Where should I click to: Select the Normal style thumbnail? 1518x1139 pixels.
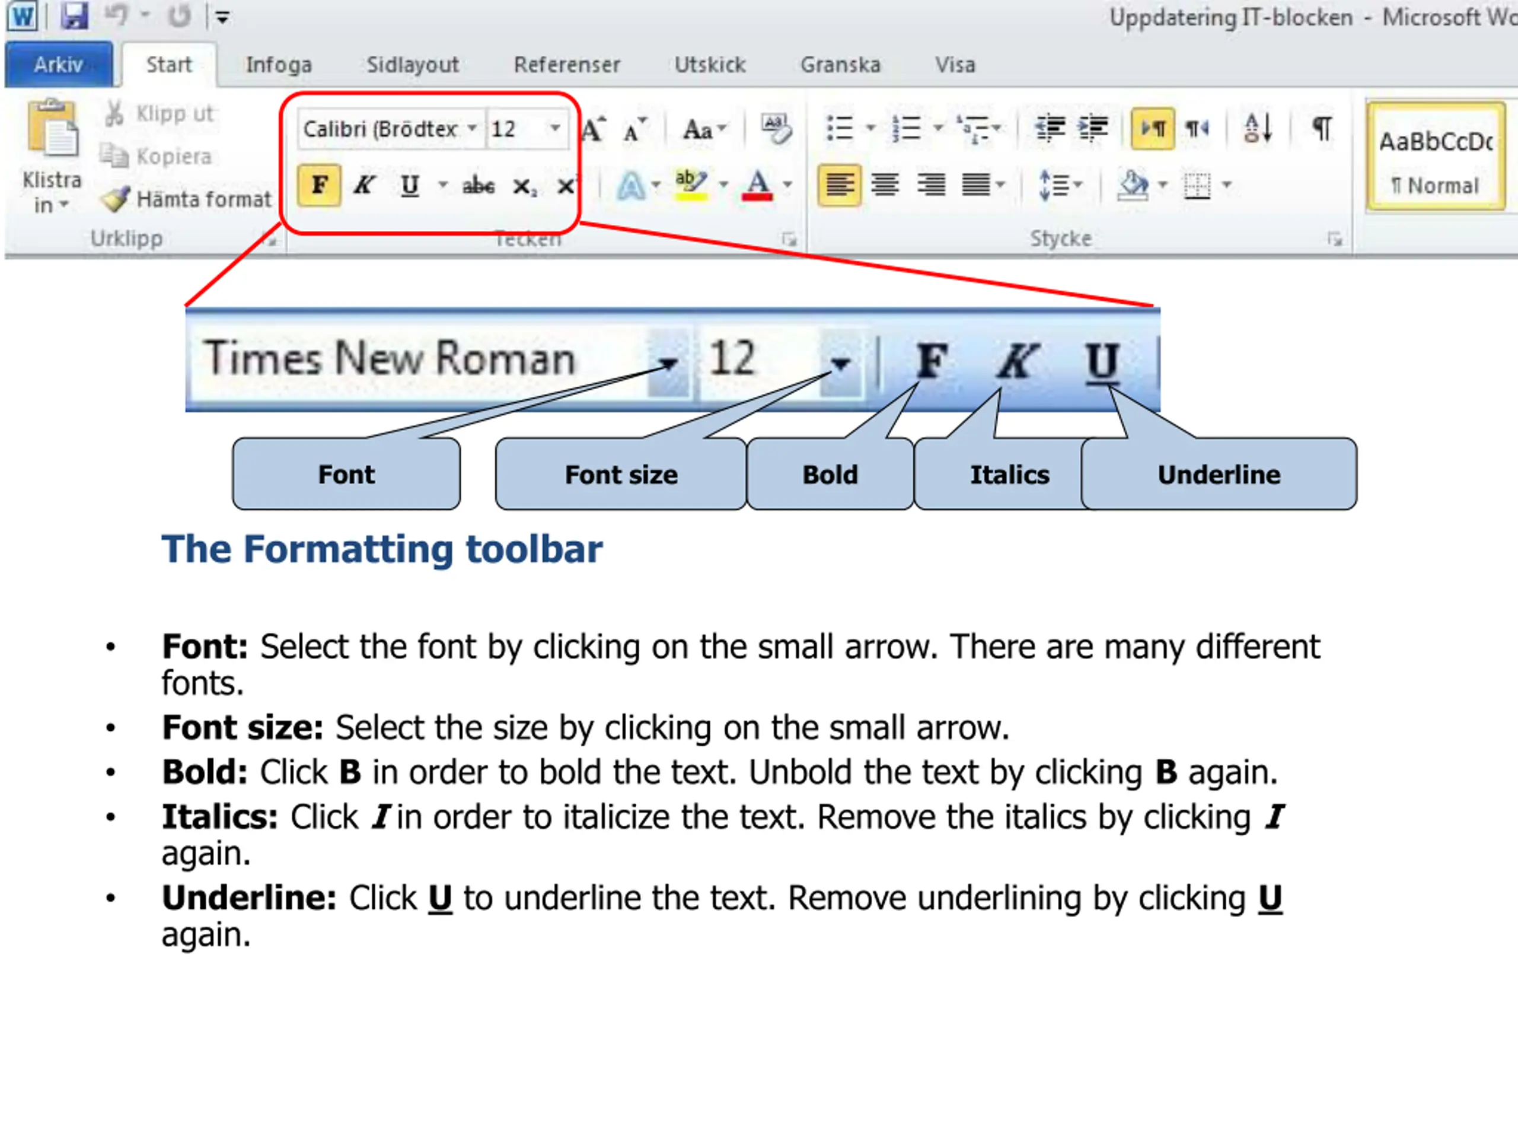1436,157
